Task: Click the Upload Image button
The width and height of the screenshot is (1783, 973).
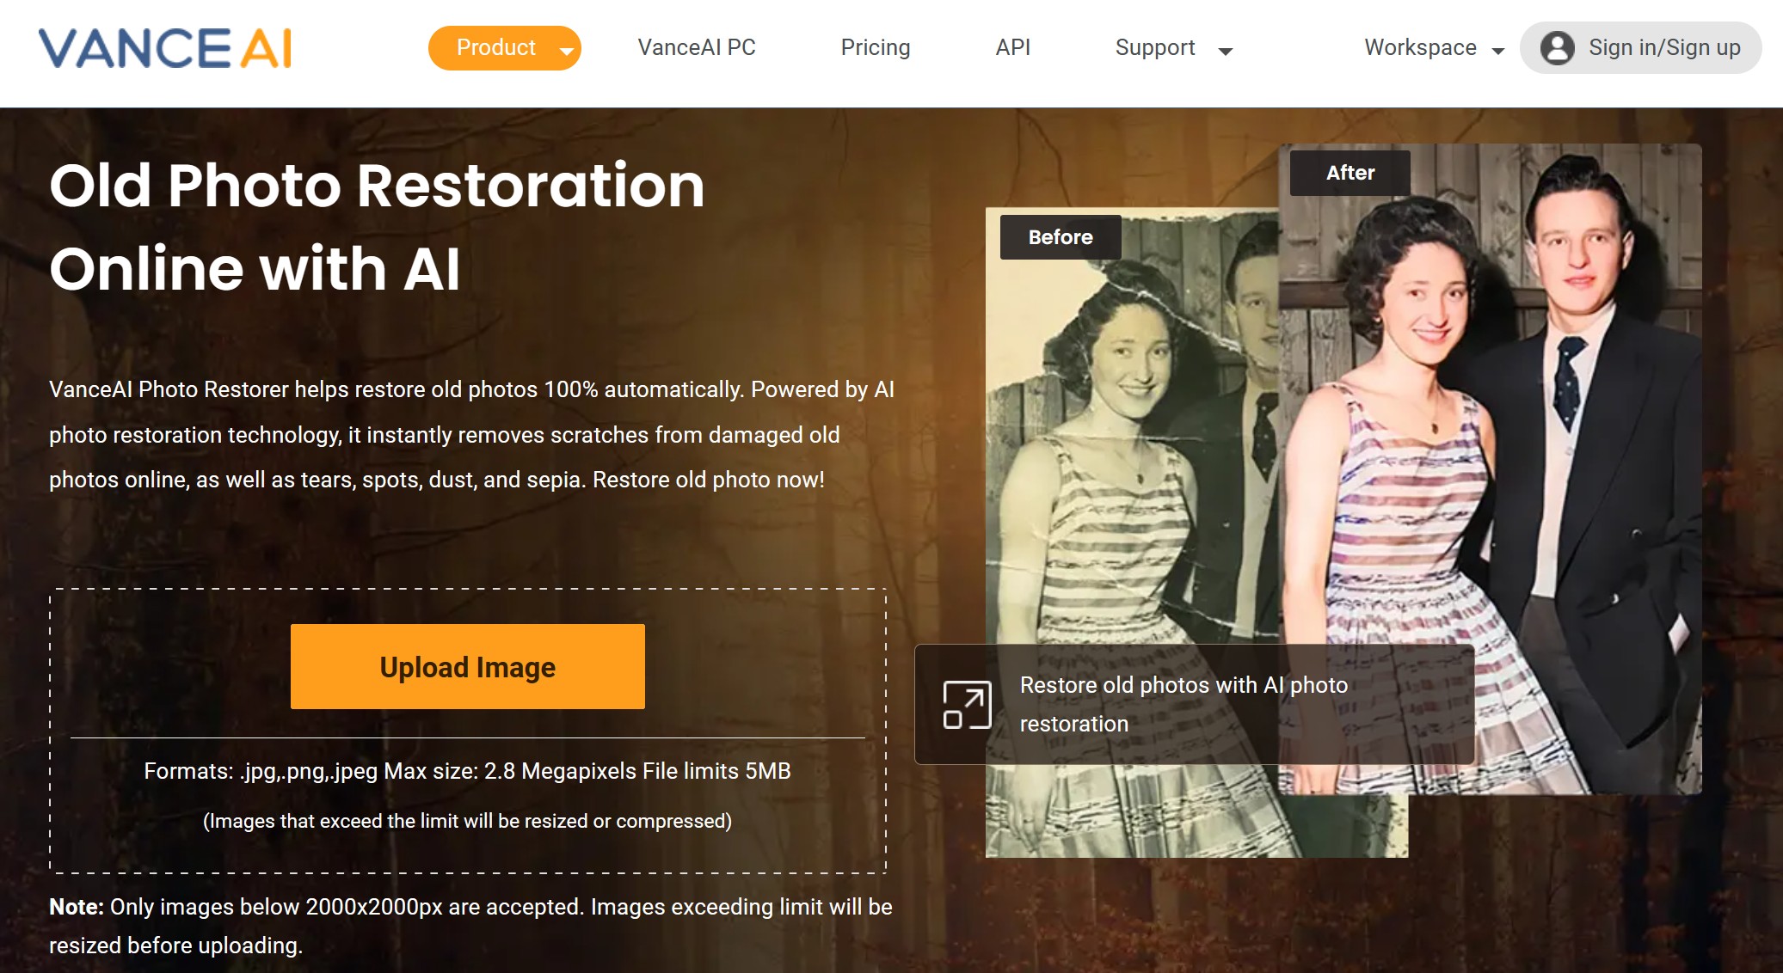Action: (467, 666)
